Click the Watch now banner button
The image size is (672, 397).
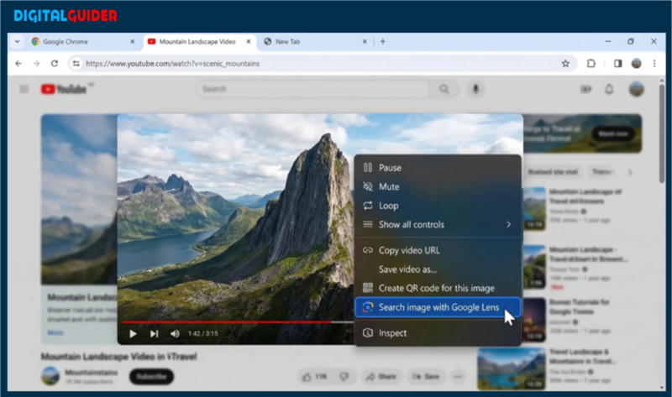pyautogui.click(x=613, y=133)
